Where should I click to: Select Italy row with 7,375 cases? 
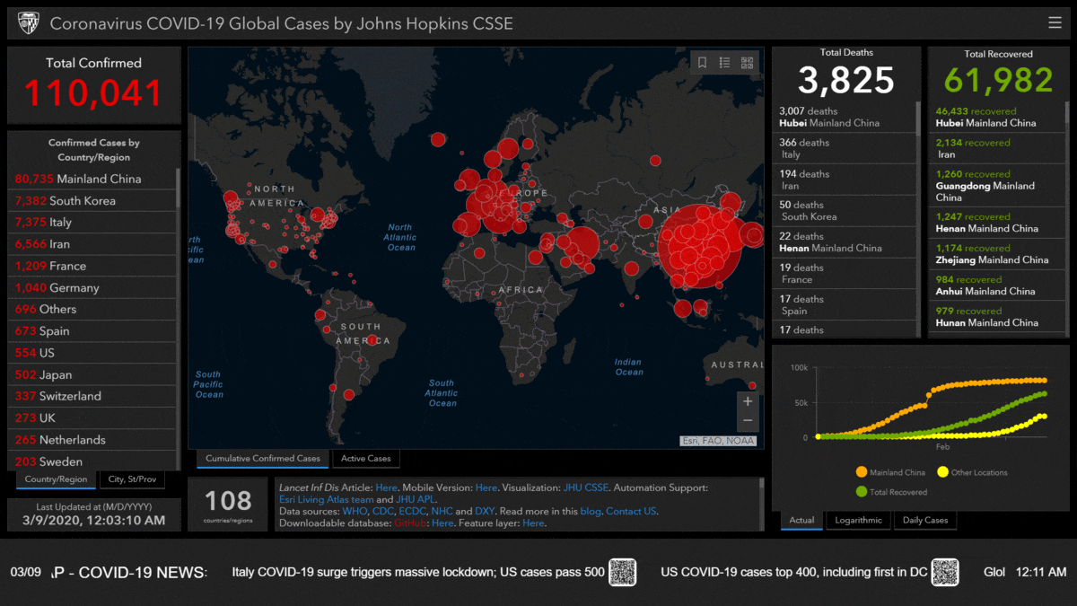pos(92,222)
